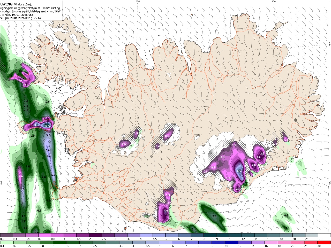Click the '6.6' precipitation value on the map

(x=48, y=150)
